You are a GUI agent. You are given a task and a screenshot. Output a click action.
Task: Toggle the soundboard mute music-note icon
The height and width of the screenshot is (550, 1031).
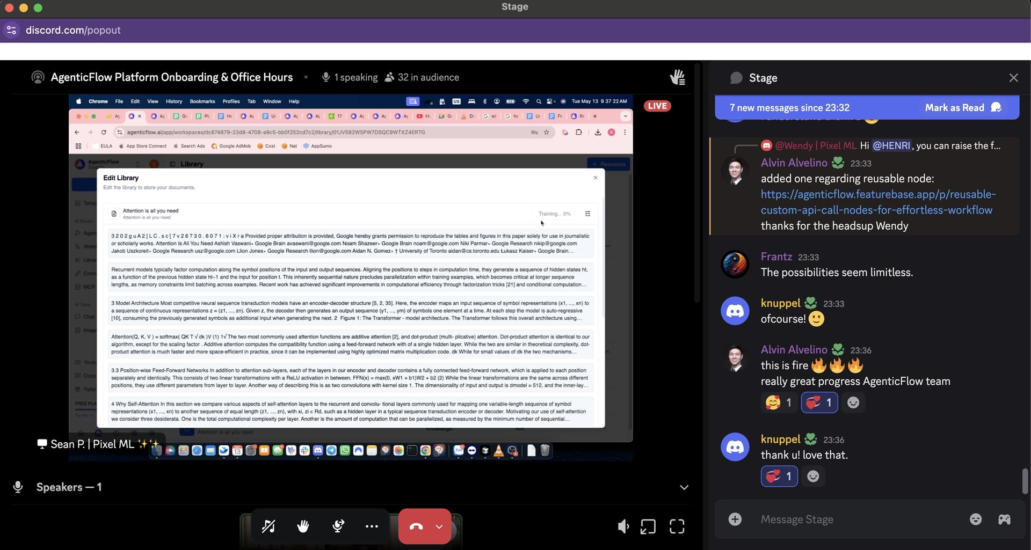tap(268, 526)
